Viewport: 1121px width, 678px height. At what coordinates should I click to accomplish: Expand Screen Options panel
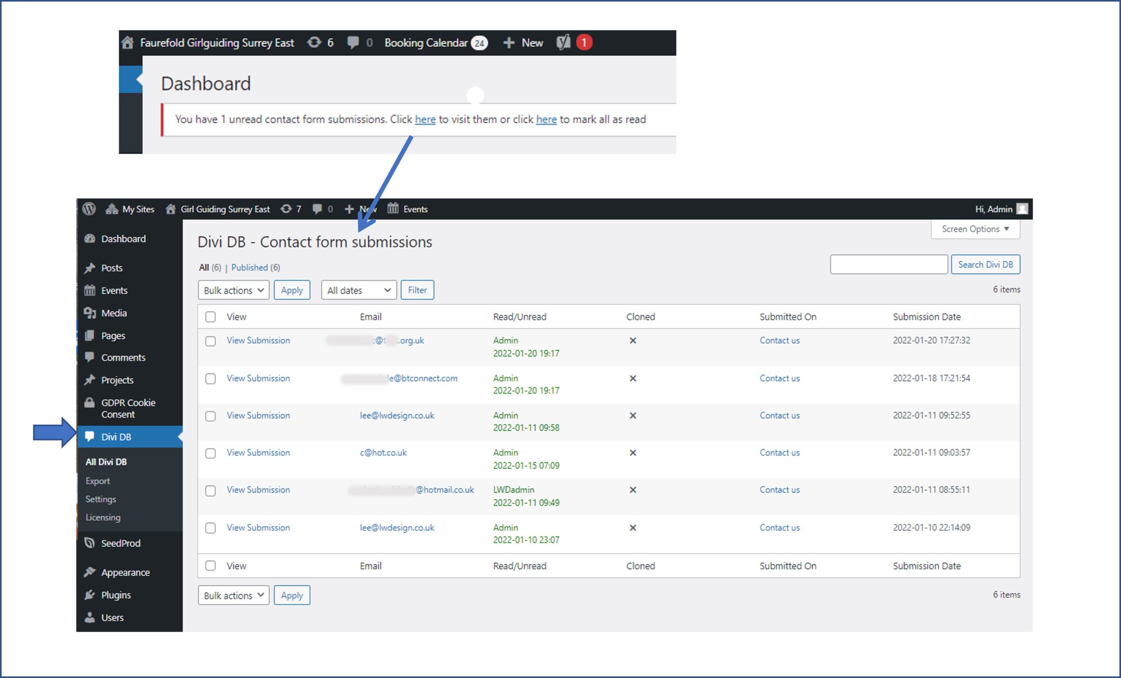click(x=976, y=229)
